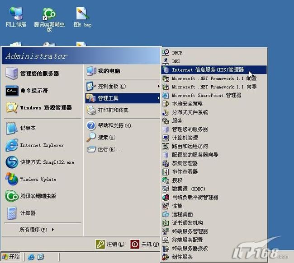Launch Internet 信息服务(IIS)管理器
This screenshot has height=263, width=294.
(214, 70)
